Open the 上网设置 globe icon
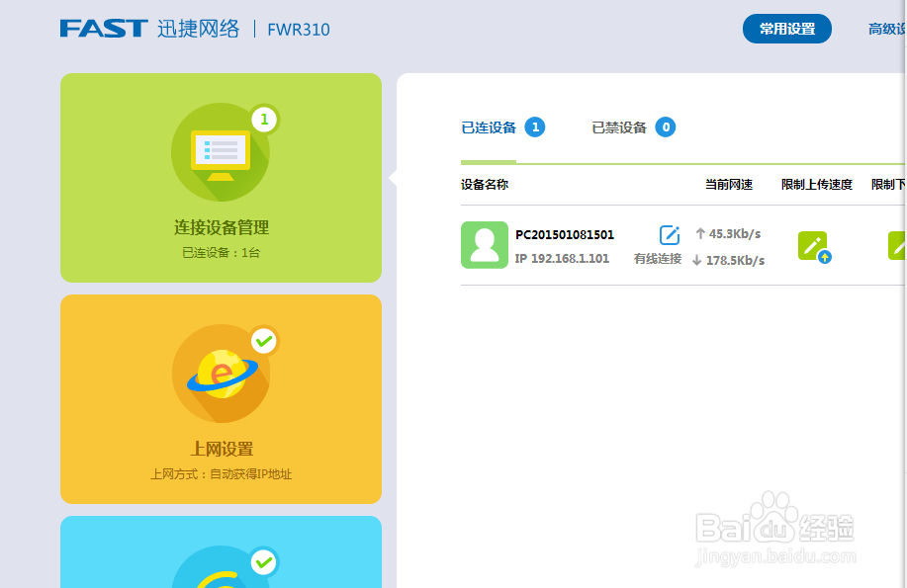The image size is (907, 588). click(221, 375)
